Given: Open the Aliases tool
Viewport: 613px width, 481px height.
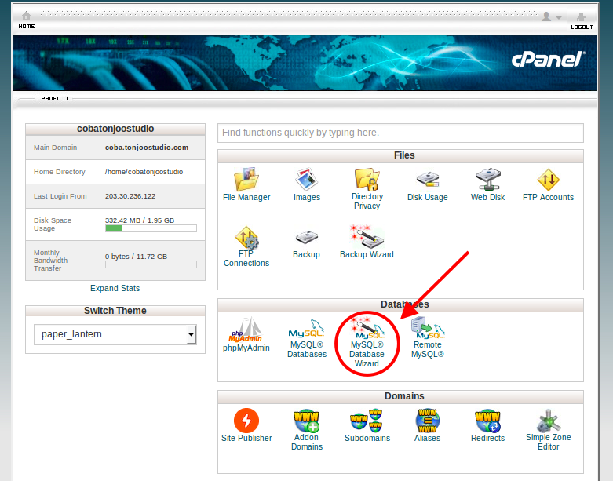Looking at the screenshot, I should pyautogui.click(x=427, y=425).
